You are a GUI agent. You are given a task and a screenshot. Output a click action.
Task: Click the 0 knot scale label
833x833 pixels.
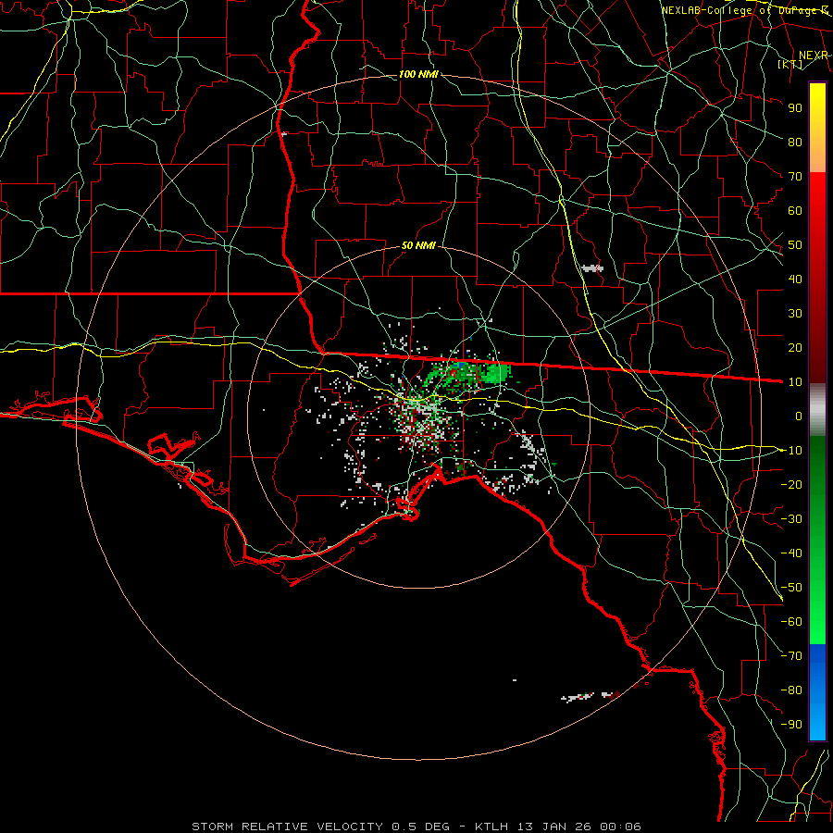coord(799,416)
